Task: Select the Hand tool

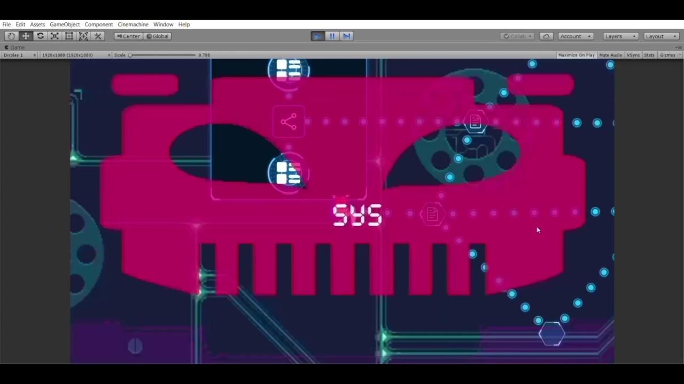Action: coord(11,36)
